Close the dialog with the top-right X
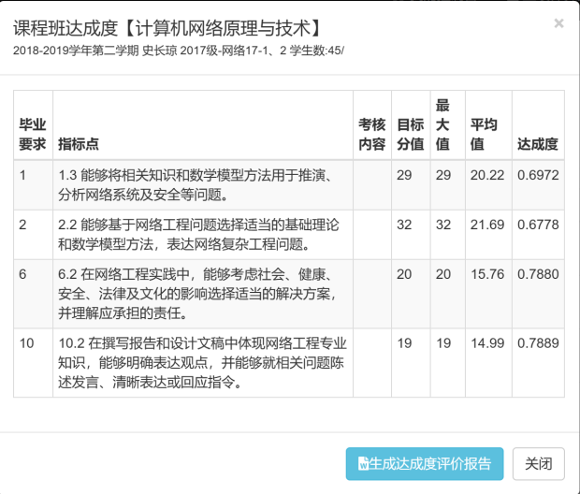Screen dimensions: 580x494 click(558, 23)
